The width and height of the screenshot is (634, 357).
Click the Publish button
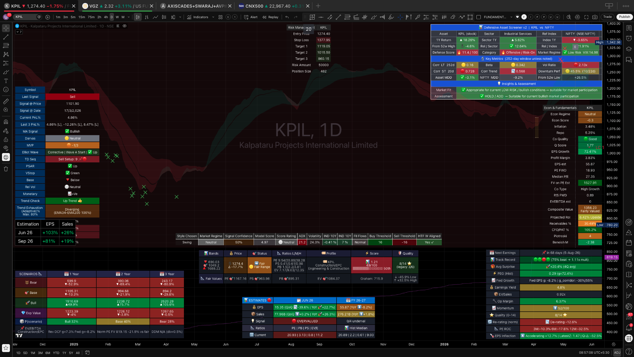click(624, 17)
